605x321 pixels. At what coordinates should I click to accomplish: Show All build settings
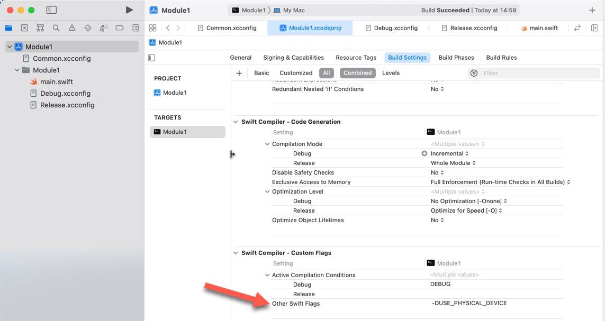coord(327,73)
